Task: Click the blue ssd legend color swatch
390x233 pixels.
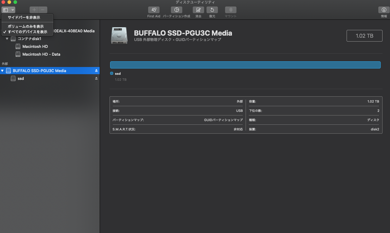Action: tap(112, 73)
